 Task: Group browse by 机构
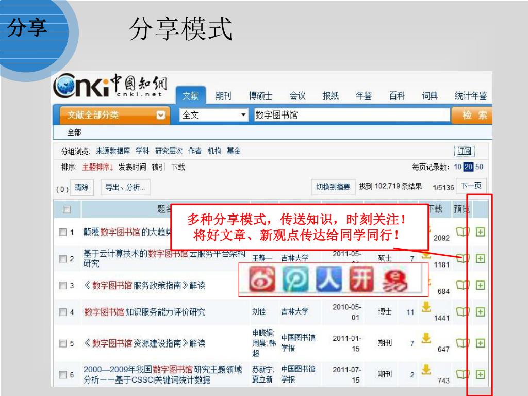click(214, 151)
